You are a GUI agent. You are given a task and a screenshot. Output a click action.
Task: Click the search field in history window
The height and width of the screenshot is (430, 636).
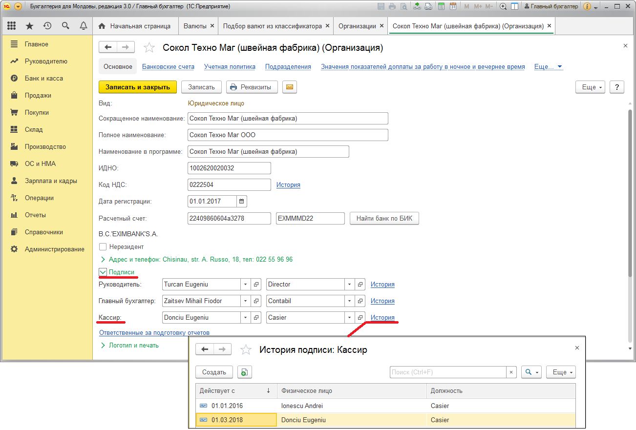point(448,372)
